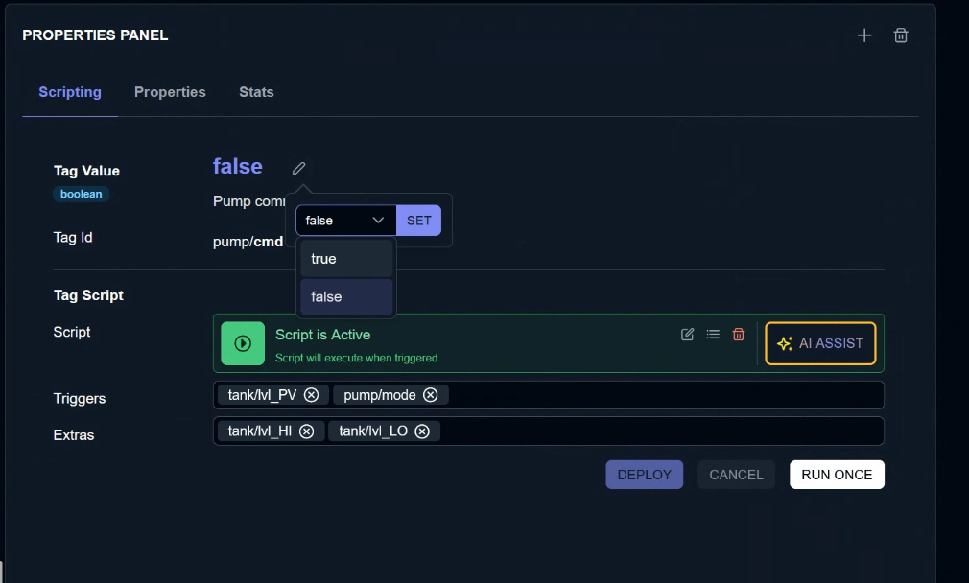Viewport: 969px width, 583px height.
Task: Click the Triggers input field
Action: click(662, 395)
